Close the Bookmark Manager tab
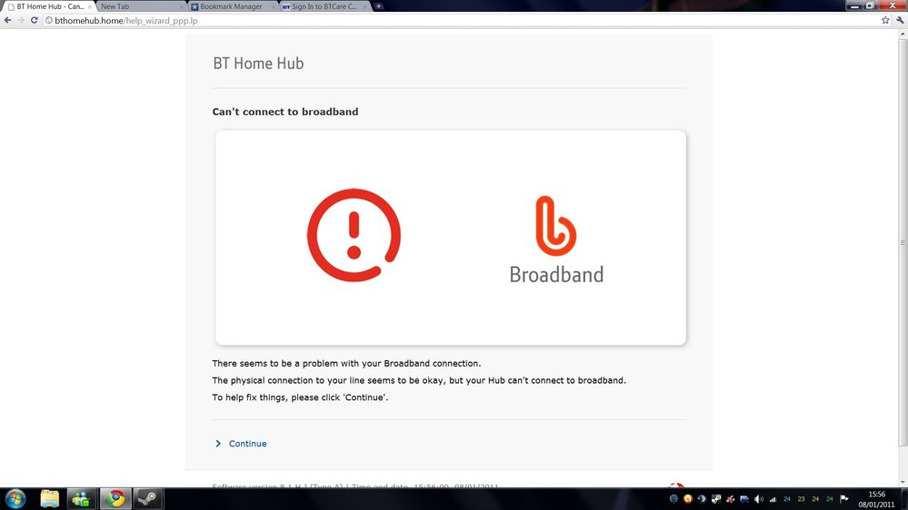This screenshot has height=510, width=908. coord(274,7)
